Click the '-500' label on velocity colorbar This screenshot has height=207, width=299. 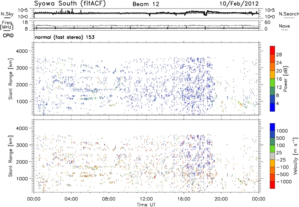(283, 174)
